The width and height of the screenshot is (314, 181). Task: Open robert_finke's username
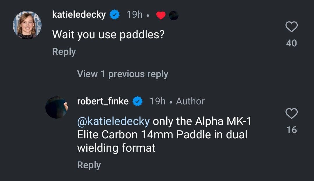tap(102, 101)
